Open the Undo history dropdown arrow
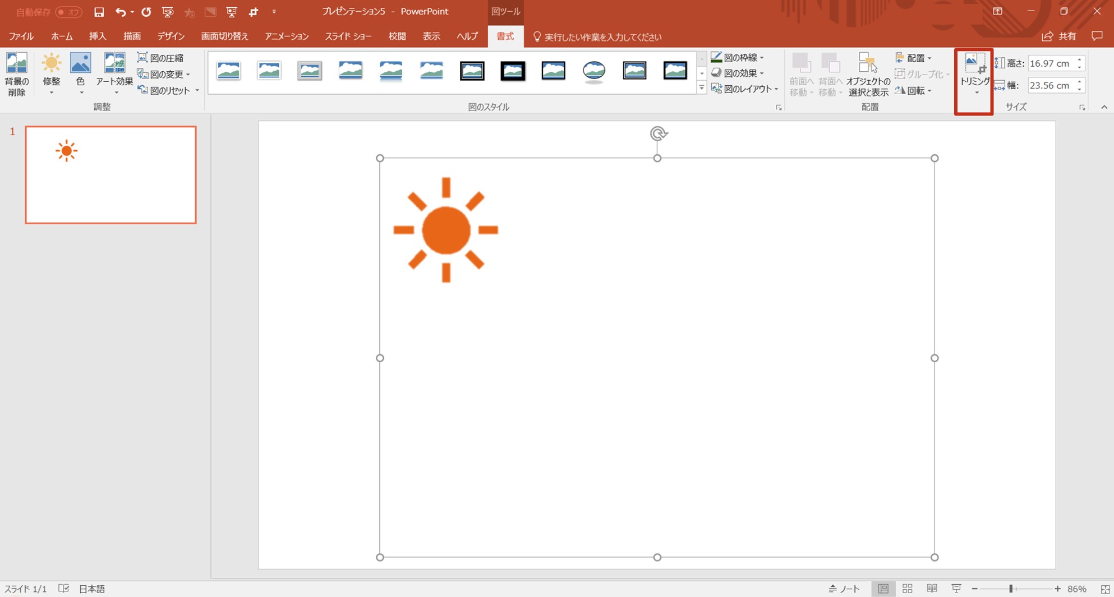The width and height of the screenshot is (1114, 597). tap(132, 12)
